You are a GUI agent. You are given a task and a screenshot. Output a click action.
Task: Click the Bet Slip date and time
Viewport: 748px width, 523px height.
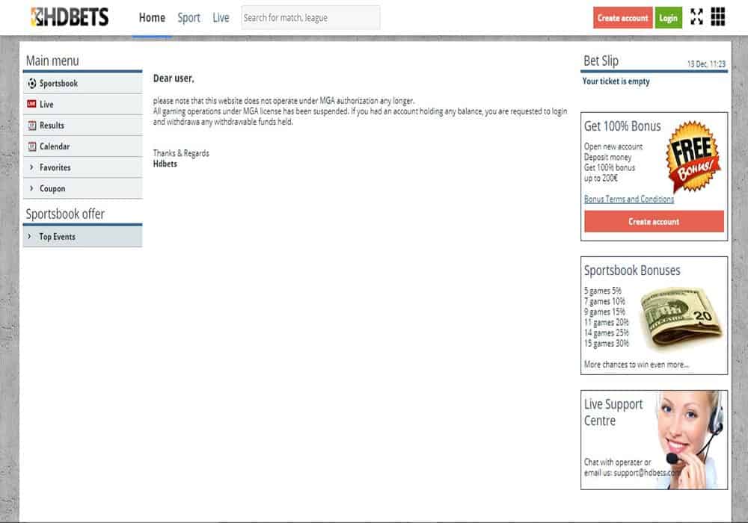[706, 64]
